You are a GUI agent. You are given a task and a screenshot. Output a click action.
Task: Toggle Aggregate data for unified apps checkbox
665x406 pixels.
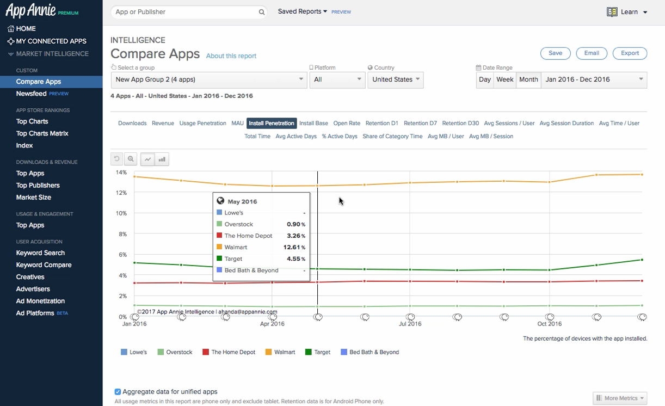[118, 391]
